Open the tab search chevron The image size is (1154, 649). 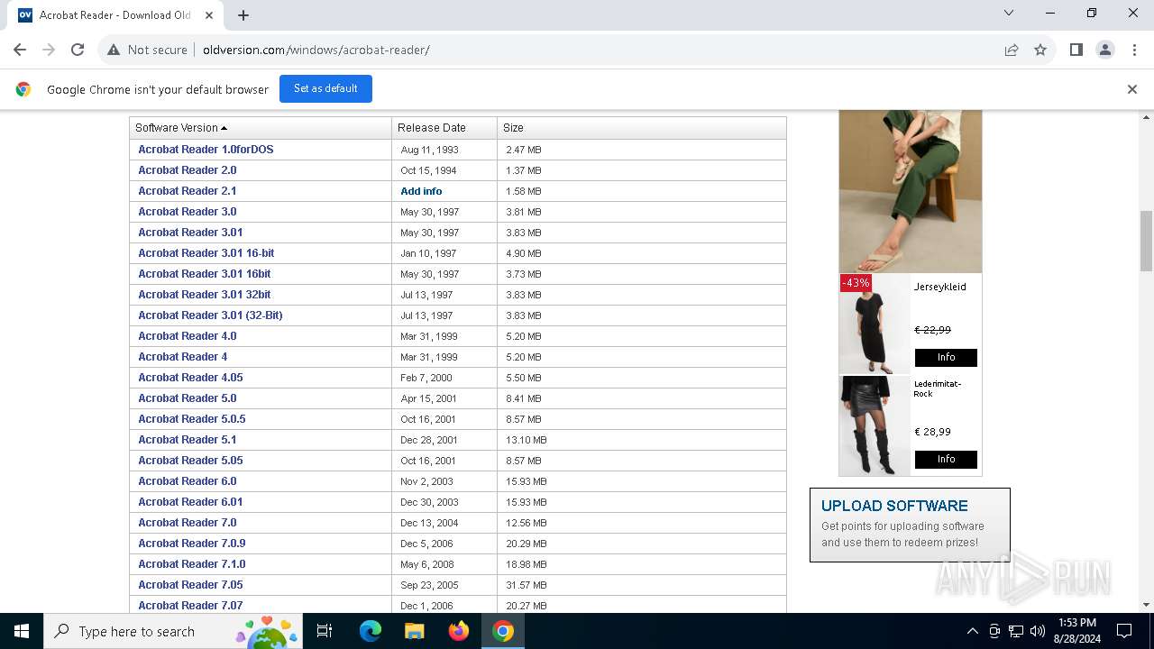(x=1009, y=13)
